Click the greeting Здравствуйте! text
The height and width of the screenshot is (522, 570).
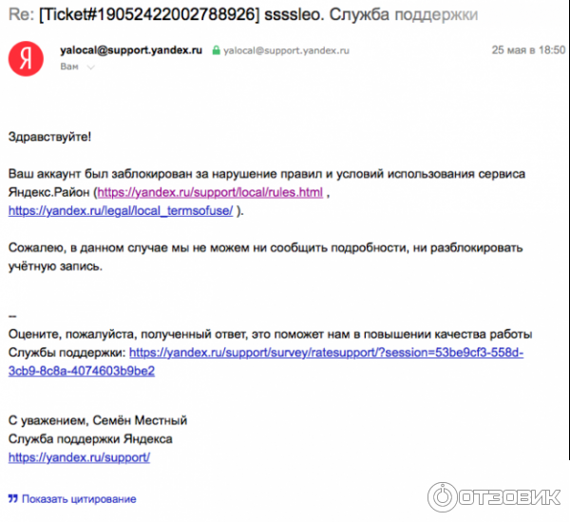[49, 137]
